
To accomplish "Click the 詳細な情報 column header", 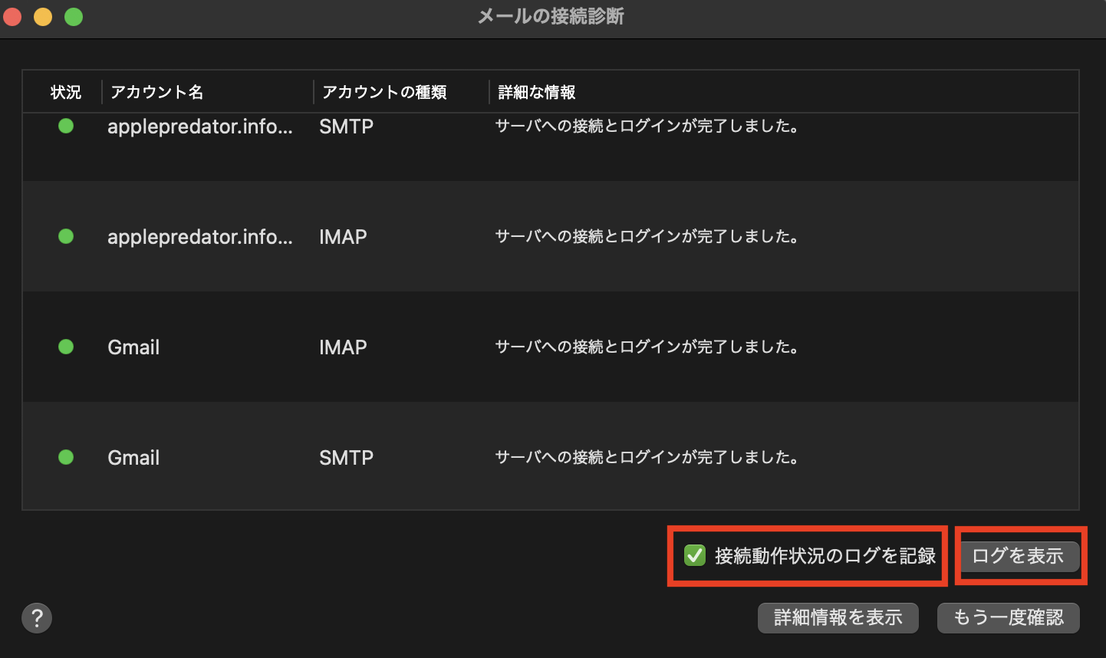I will (x=537, y=92).
